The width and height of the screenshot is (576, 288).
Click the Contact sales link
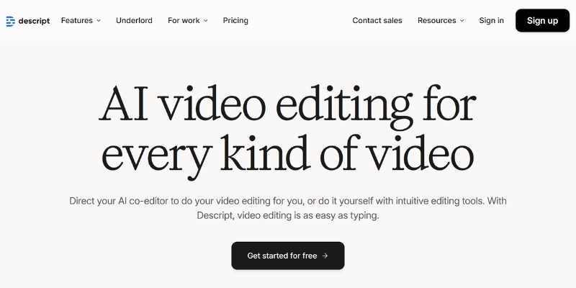[x=377, y=21]
